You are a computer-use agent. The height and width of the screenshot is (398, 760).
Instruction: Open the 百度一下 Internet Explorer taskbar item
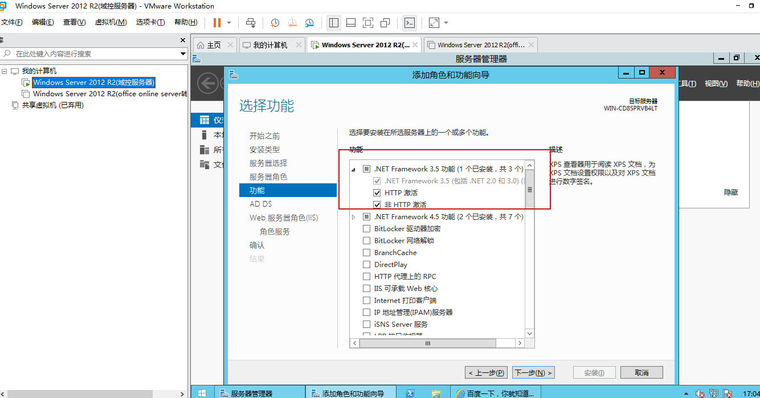click(496, 393)
